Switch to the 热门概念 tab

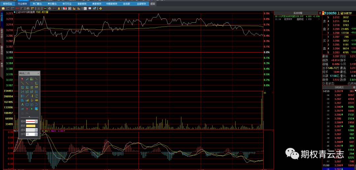(37, 4)
